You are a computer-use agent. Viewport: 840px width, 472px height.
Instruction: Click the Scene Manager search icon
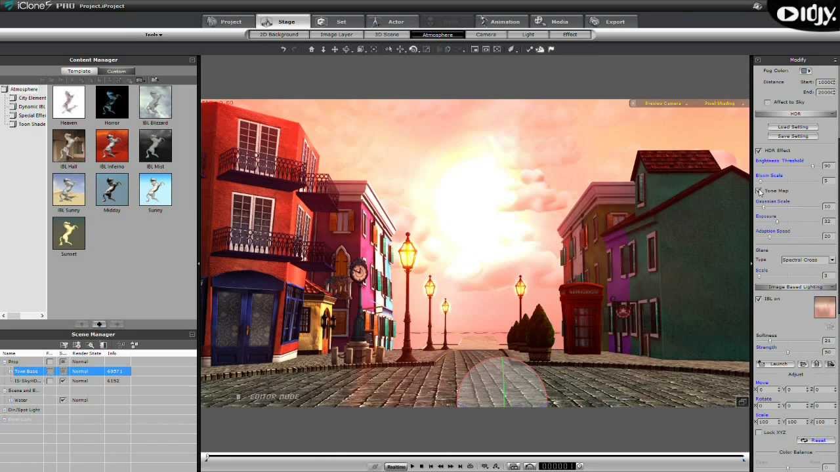point(91,345)
